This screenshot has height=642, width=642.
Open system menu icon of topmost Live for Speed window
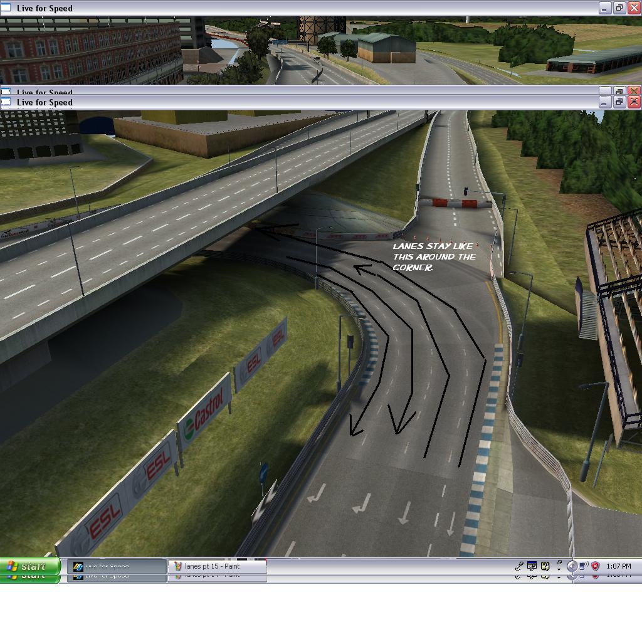(x=6, y=8)
